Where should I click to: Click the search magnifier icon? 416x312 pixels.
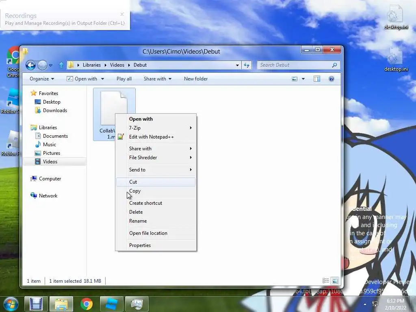click(x=335, y=65)
